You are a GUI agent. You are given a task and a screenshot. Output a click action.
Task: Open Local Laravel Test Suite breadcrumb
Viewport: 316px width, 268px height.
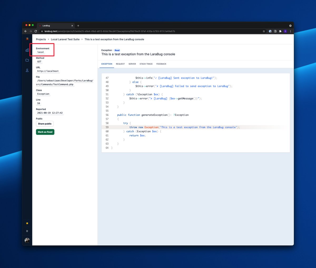click(65, 39)
